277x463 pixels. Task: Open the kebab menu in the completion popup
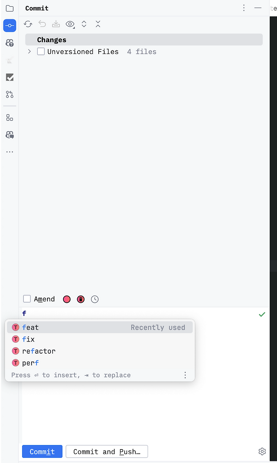point(185,375)
